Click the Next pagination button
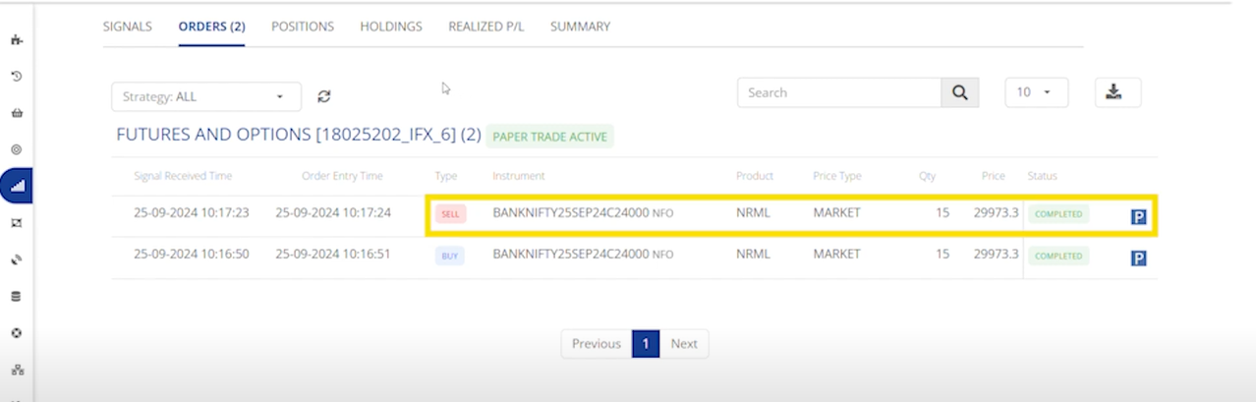1256x402 pixels. point(684,344)
